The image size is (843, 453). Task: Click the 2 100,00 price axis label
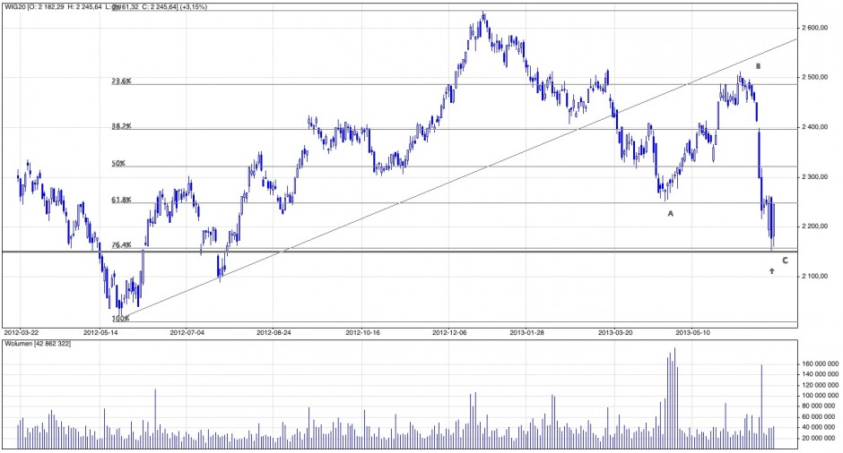pos(819,277)
